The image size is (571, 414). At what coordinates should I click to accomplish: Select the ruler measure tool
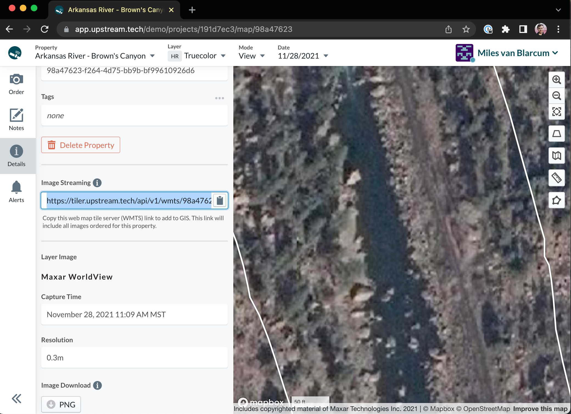(556, 178)
